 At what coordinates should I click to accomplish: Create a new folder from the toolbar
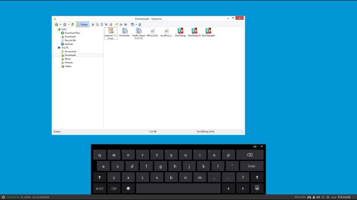tap(116, 25)
